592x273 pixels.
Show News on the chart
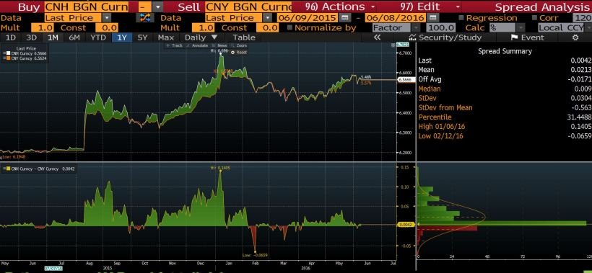[219, 45]
